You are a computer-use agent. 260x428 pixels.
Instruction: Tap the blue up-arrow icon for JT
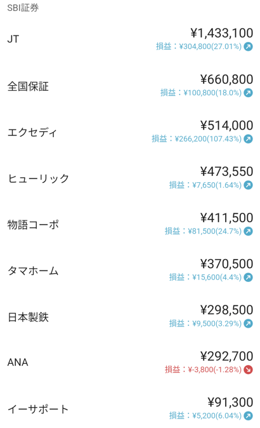pyautogui.click(x=248, y=47)
